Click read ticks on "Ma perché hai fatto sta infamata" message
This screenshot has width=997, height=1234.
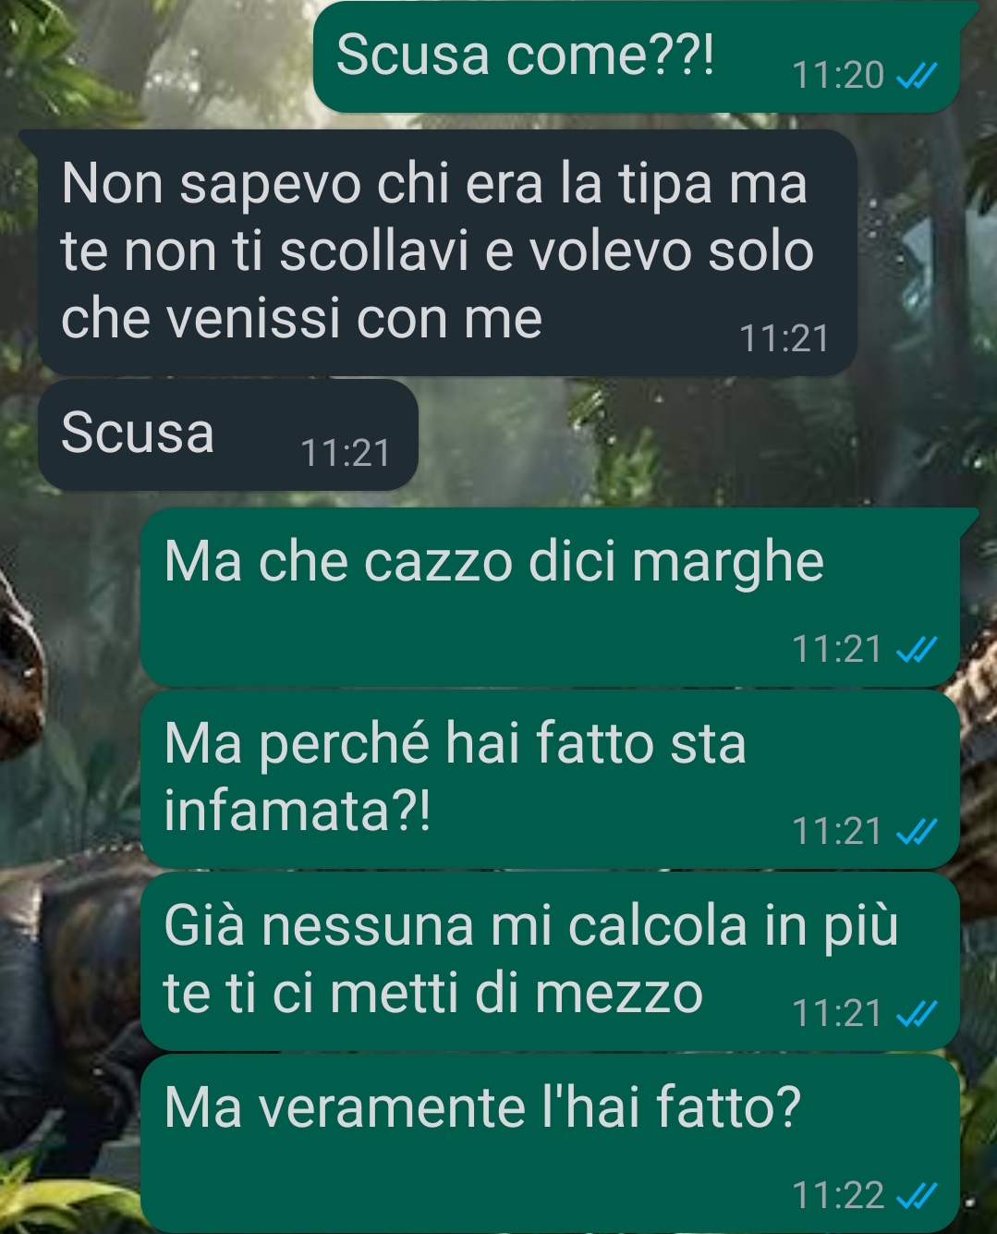tap(918, 833)
